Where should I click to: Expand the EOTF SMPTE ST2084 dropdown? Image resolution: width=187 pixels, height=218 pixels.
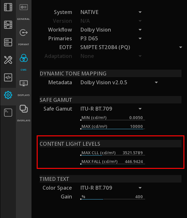[x=131, y=47]
